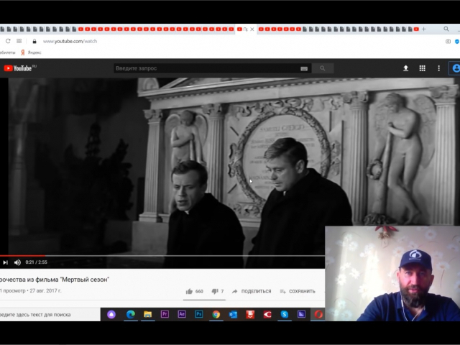Open the Яндекс bookmark

click(x=31, y=52)
